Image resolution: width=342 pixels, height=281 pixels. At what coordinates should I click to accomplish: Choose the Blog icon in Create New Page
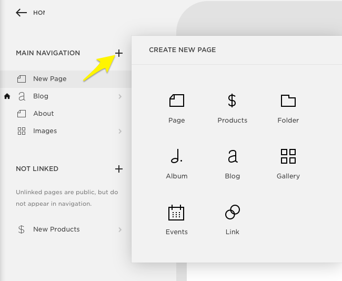click(x=232, y=156)
